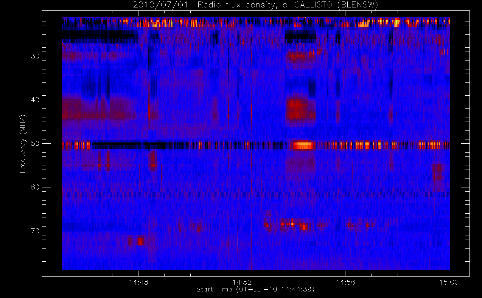
Task: Click the 15:00 time tick label
Action: [449, 282]
